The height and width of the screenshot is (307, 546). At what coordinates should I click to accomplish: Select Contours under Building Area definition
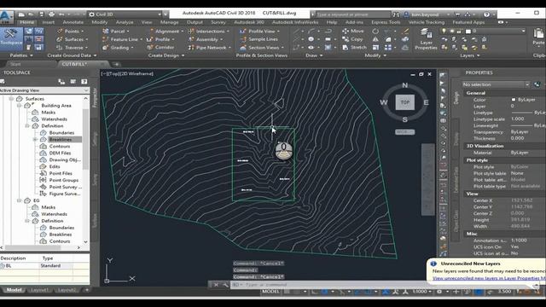60,146
